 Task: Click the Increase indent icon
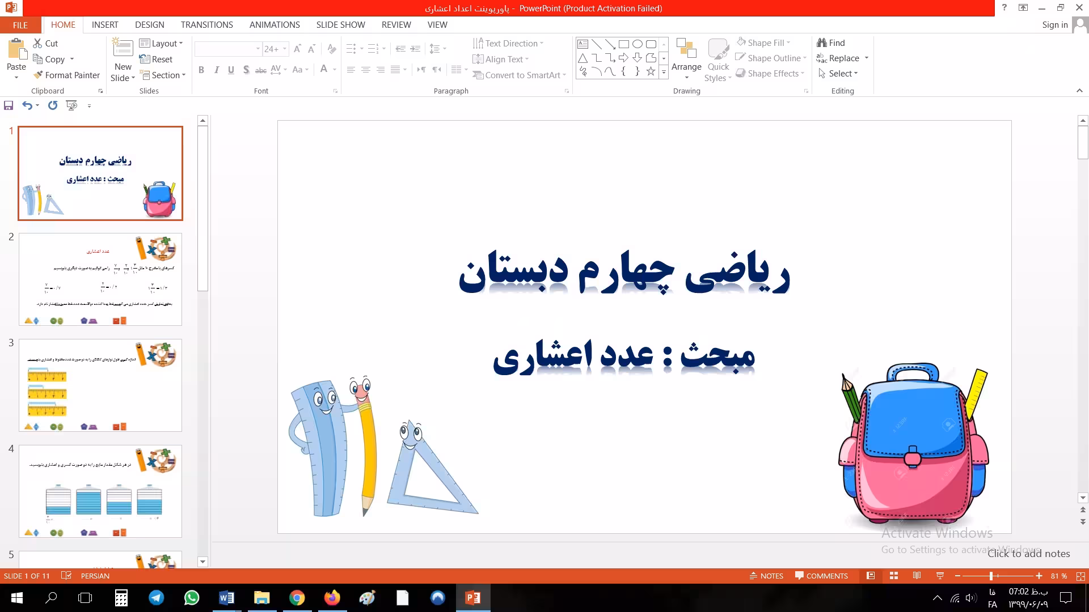click(416, 49)
